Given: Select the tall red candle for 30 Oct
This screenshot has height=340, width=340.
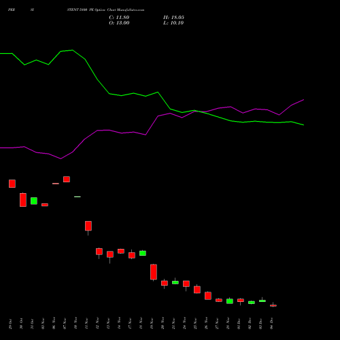Looking at the screenshot, I should click(23, 200).
